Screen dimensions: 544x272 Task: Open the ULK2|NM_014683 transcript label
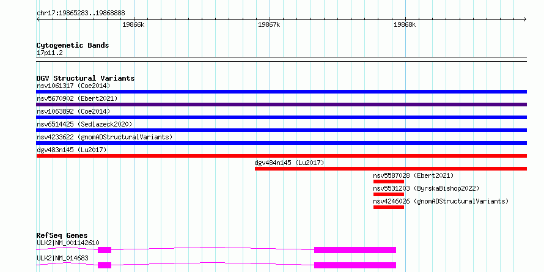click(62, 258)
